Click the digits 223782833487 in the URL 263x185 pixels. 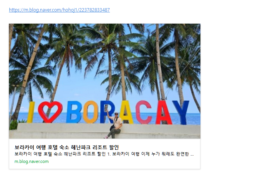pos(95,10)
